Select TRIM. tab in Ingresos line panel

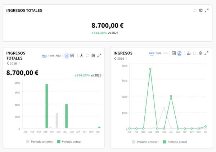[158, 53]
